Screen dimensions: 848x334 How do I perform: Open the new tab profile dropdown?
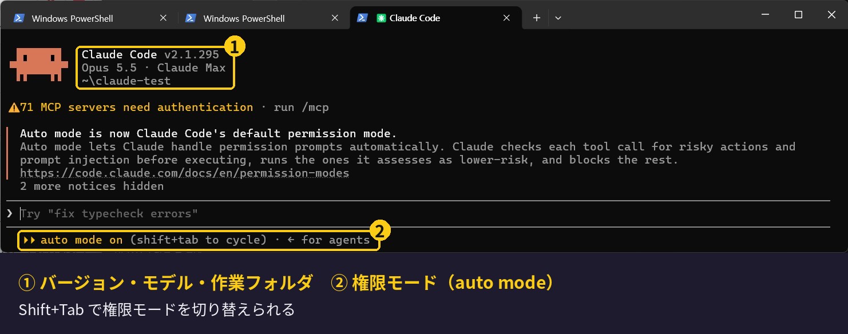tap(558, 18)
